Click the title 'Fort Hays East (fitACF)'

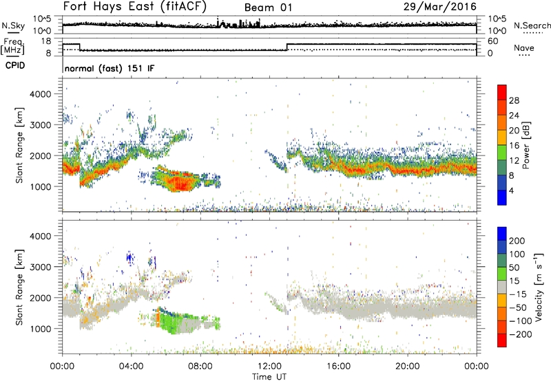pos(134,7)
